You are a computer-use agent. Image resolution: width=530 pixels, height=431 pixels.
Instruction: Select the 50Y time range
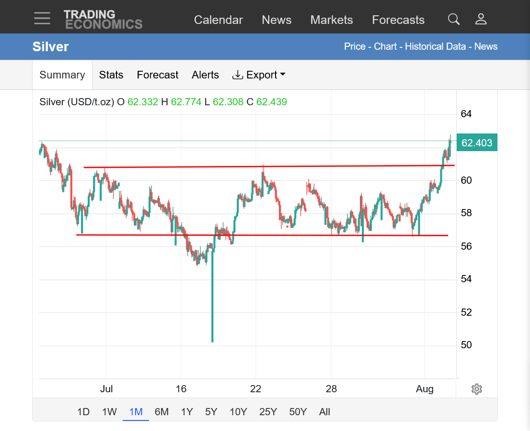pos(298,412)
